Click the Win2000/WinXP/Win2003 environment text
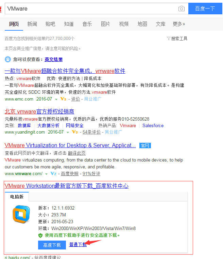The image size is (223, 259). click(93, 228)
